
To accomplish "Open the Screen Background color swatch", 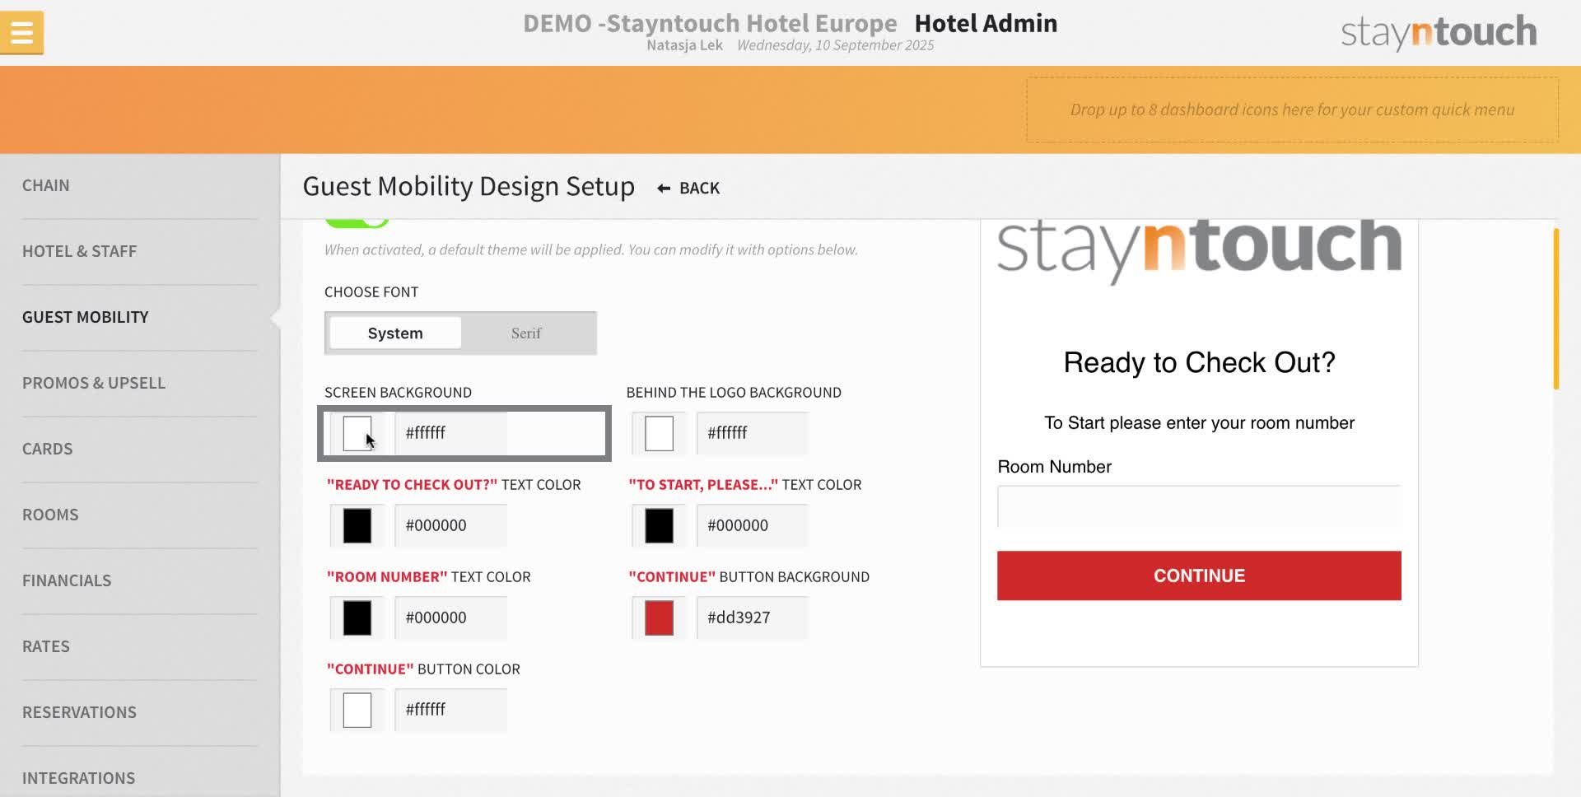I will coord(357,433).
